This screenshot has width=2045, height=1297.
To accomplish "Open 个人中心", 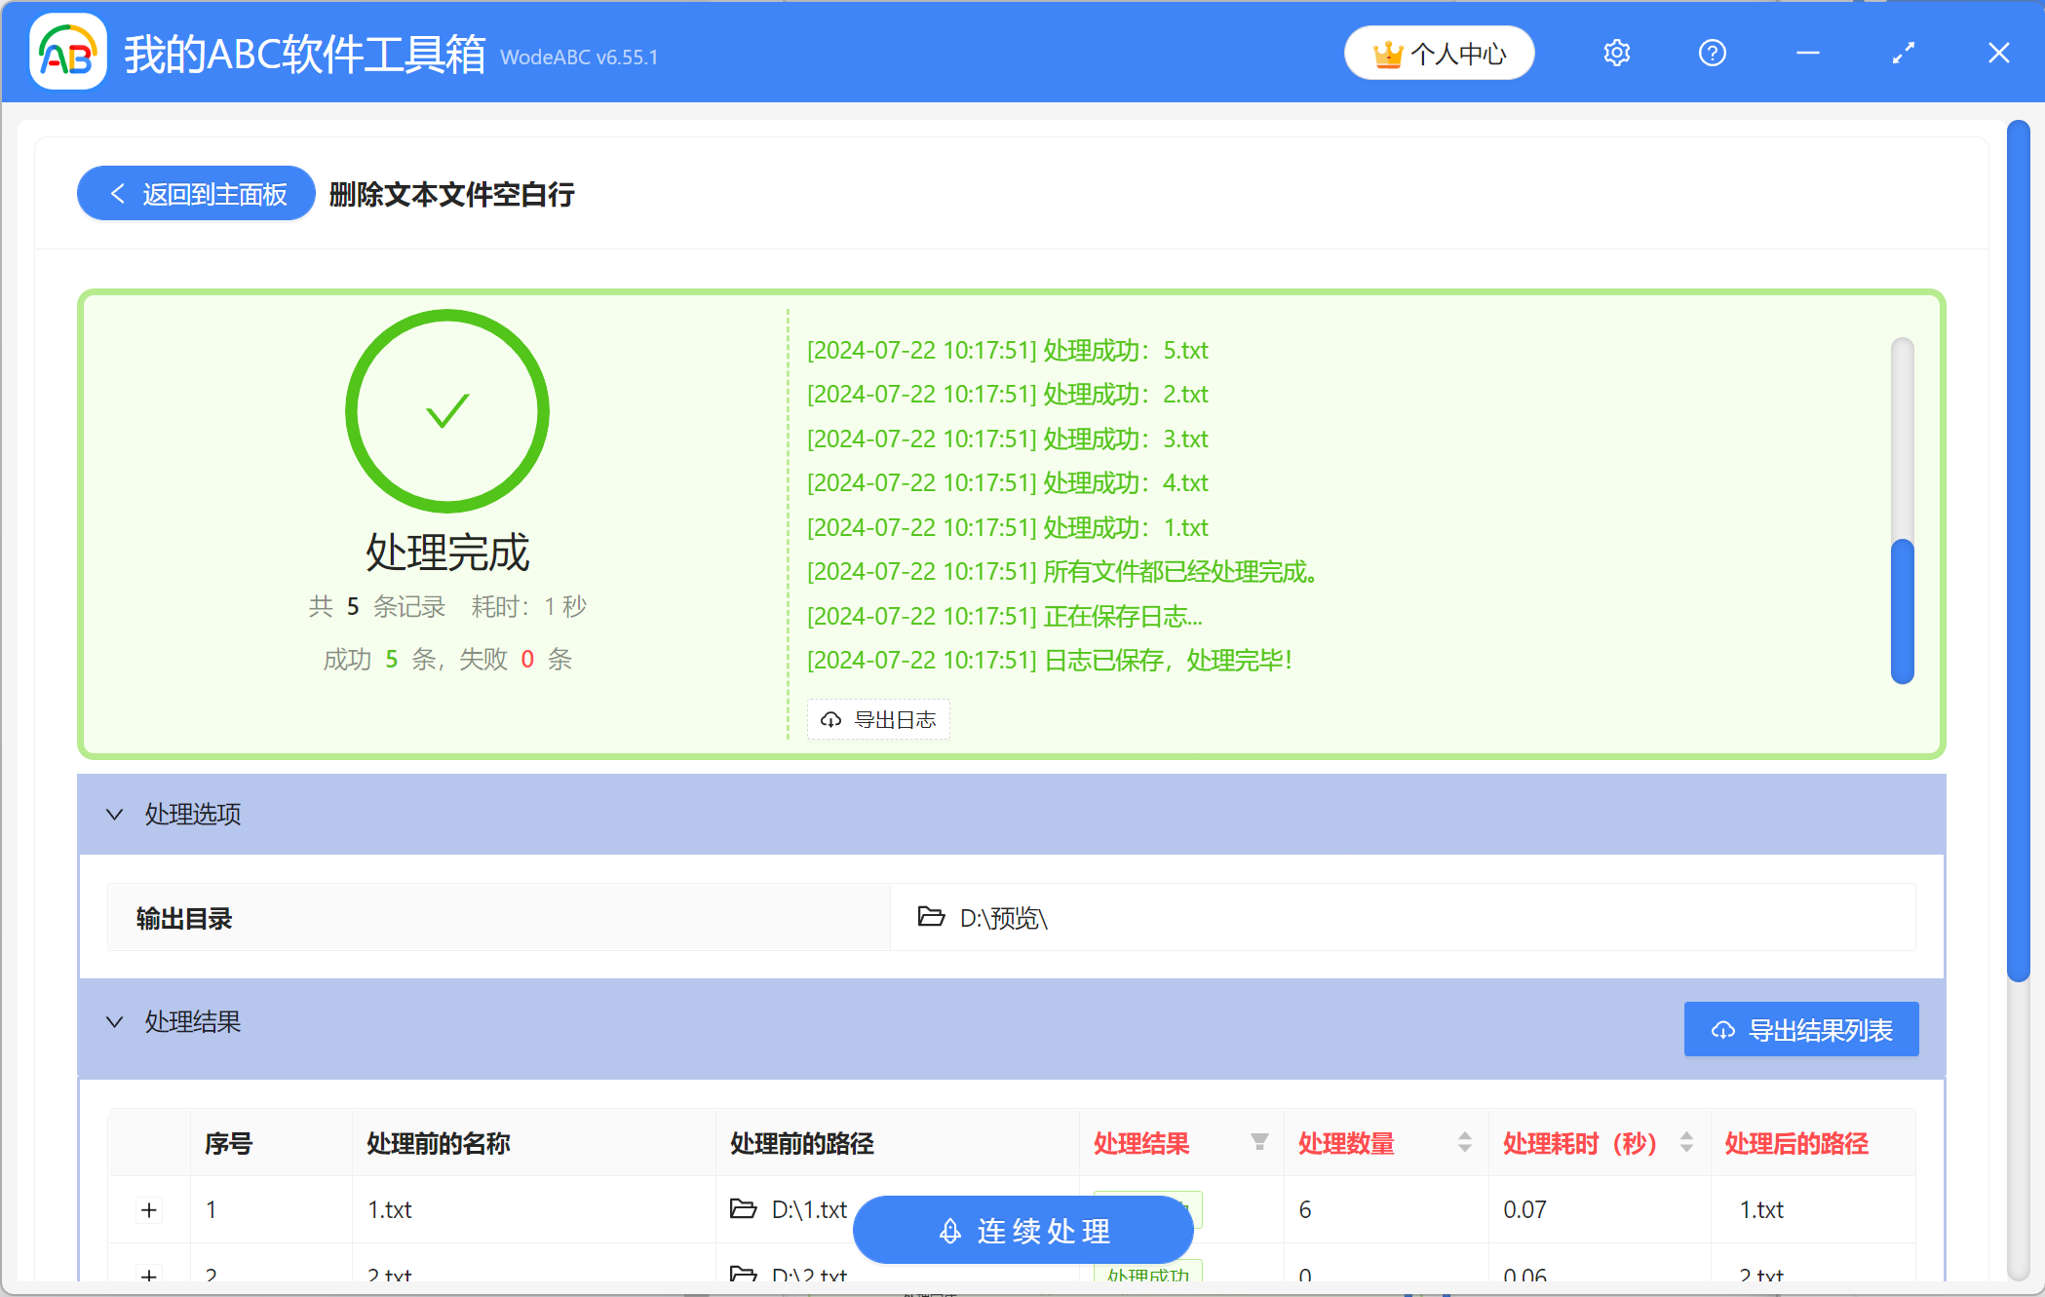I will [1439, 53].
